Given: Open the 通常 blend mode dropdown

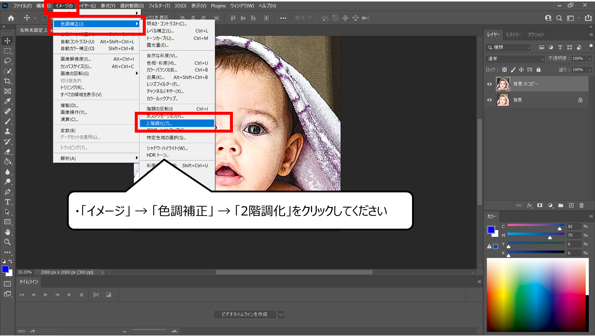Looking at the screenshot, I should (x=515, y=59).
